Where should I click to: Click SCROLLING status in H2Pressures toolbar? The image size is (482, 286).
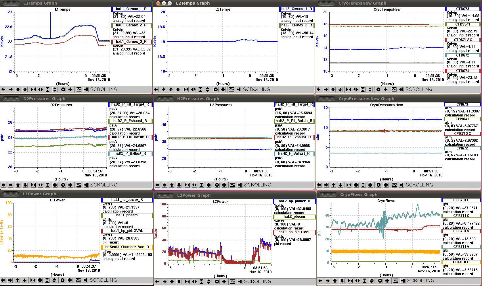point(258,185)
